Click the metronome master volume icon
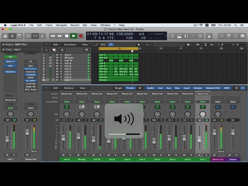248x186 pixels. click(x=209, y=36)
